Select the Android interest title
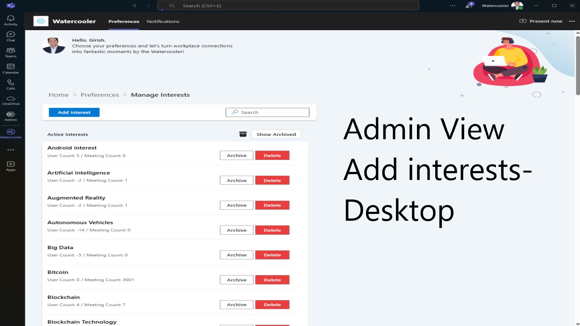This screenshot has width=580, height=326. [x=72, y=148]
